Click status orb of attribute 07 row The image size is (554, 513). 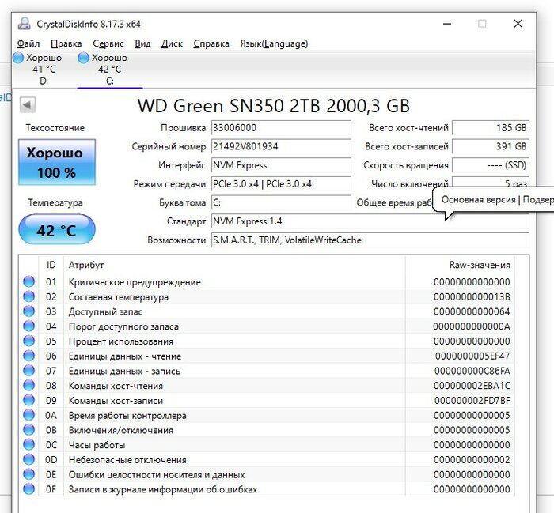point(29,371)
